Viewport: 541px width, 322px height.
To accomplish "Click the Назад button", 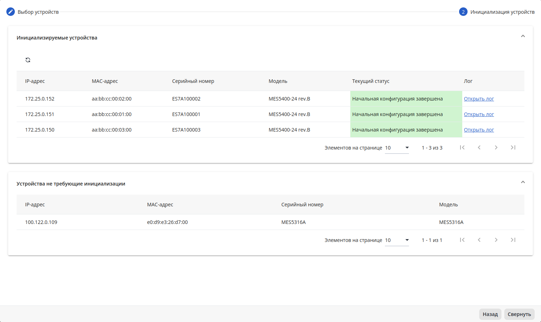I will pos(490,314).
